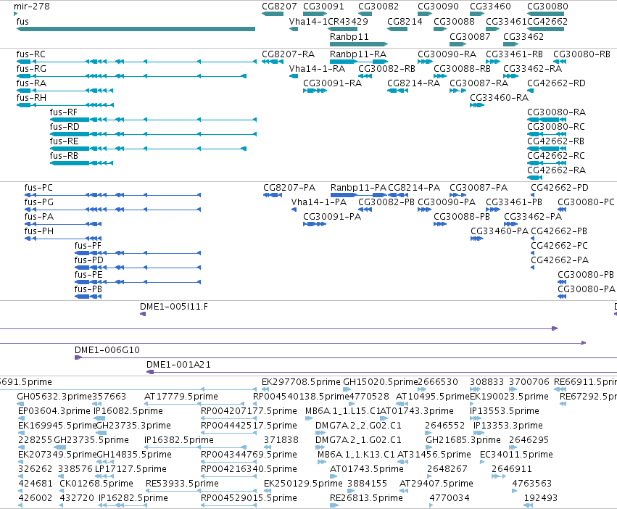Select the CG30091-RA transcript label

332,83
